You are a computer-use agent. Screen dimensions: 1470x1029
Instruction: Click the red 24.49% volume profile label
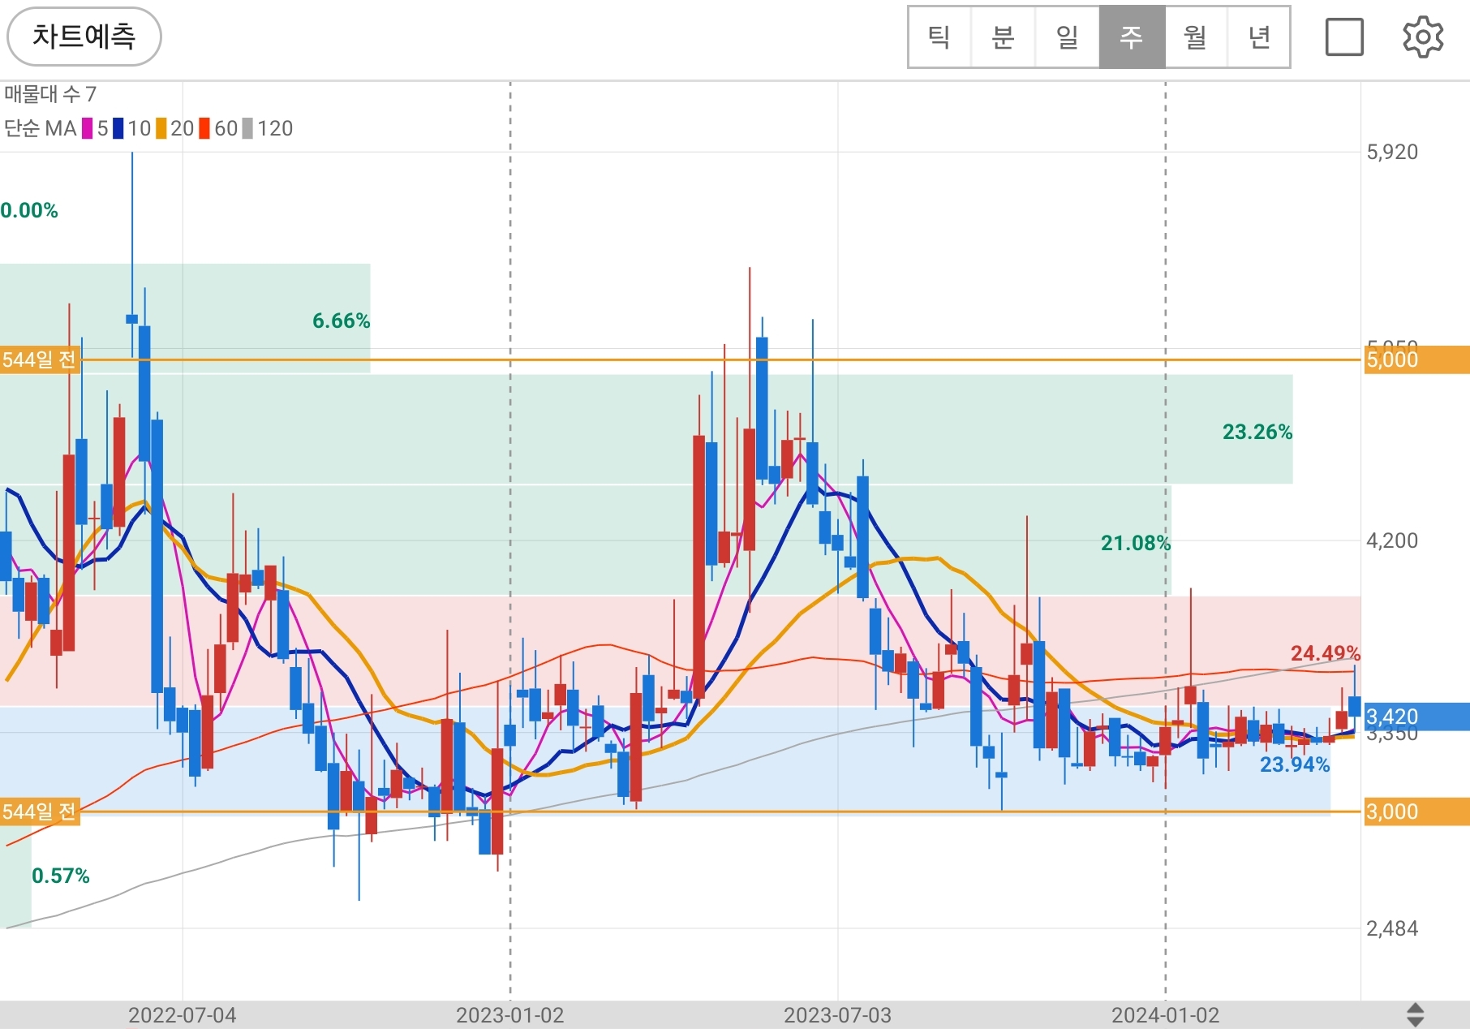pyautogui.click(x=1326, y=652)
